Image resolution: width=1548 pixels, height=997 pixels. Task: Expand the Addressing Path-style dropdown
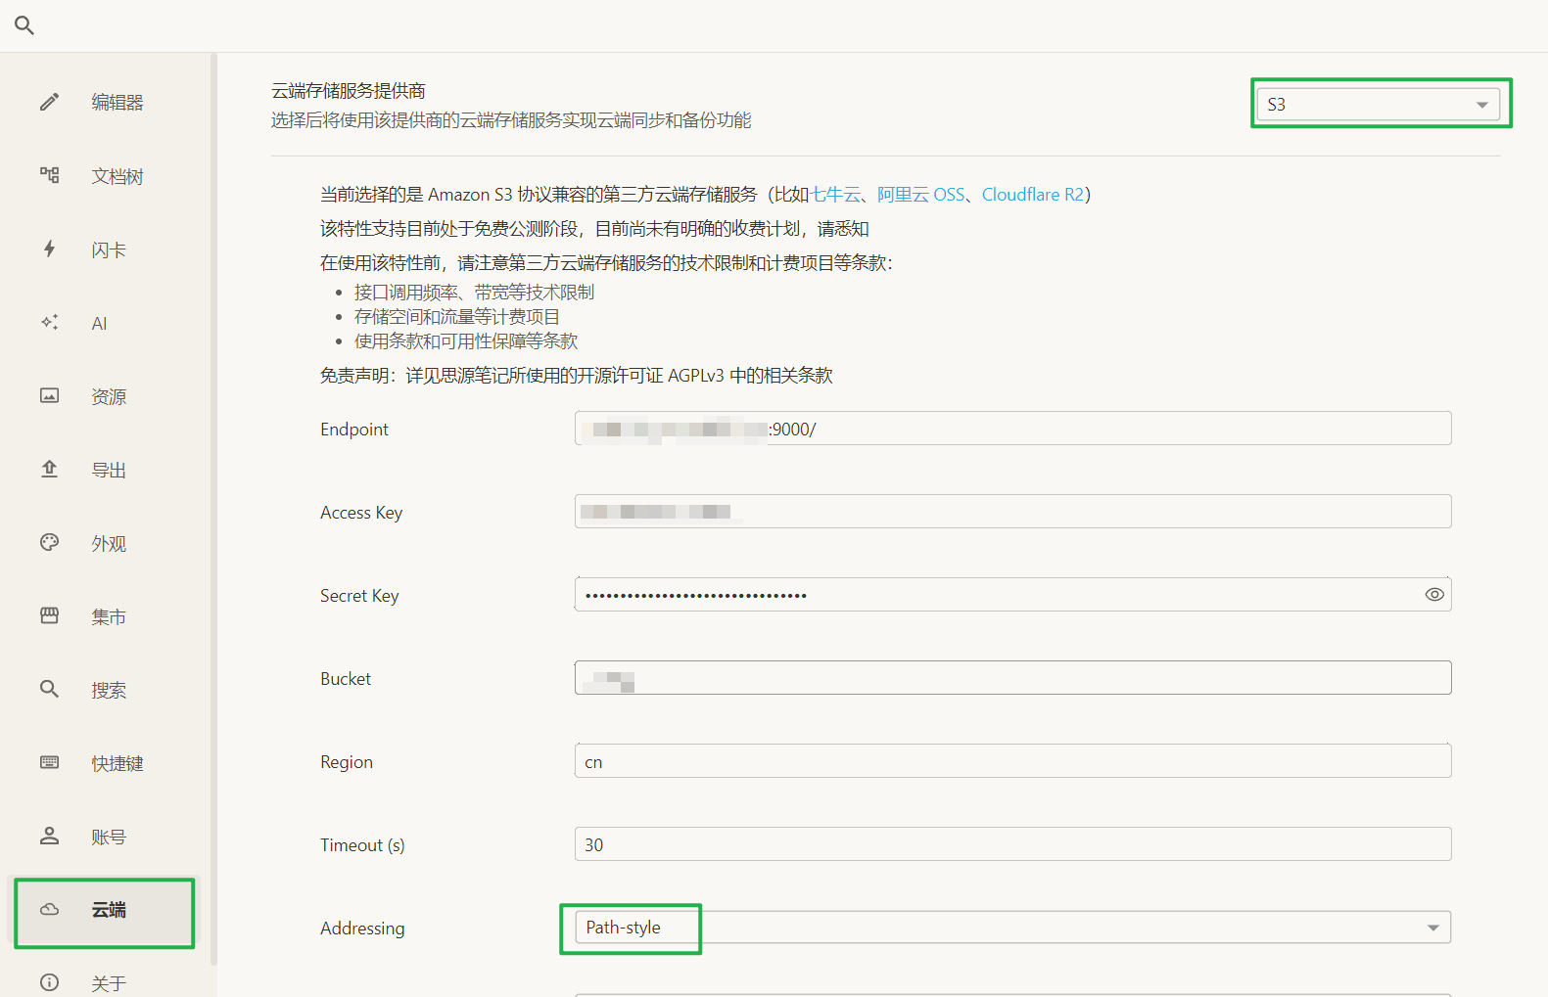pos(1012,928)
